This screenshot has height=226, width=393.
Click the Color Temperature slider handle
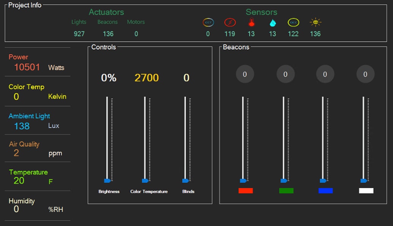[x=145, y=180]
